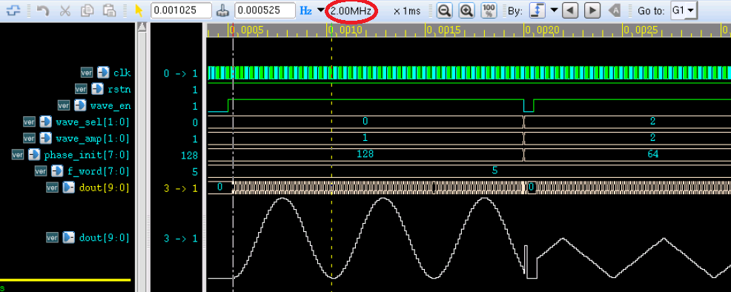The image size is (731, 292).
Task: Click the cursor time field 0.001025
Action: [180, 10]
